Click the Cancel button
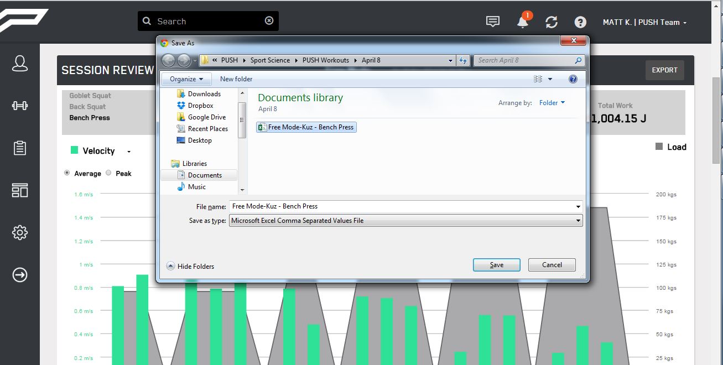 click(552, 265)
